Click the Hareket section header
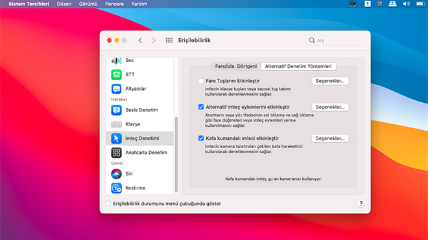 (x=119, y=100)
